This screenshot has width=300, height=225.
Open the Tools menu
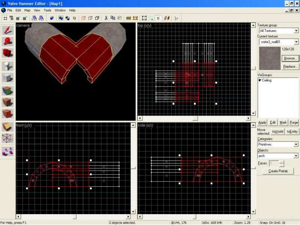[47, 10]
